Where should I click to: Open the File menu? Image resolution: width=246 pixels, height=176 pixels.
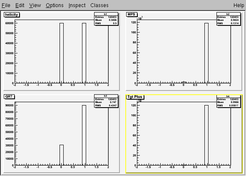point(6,5)
